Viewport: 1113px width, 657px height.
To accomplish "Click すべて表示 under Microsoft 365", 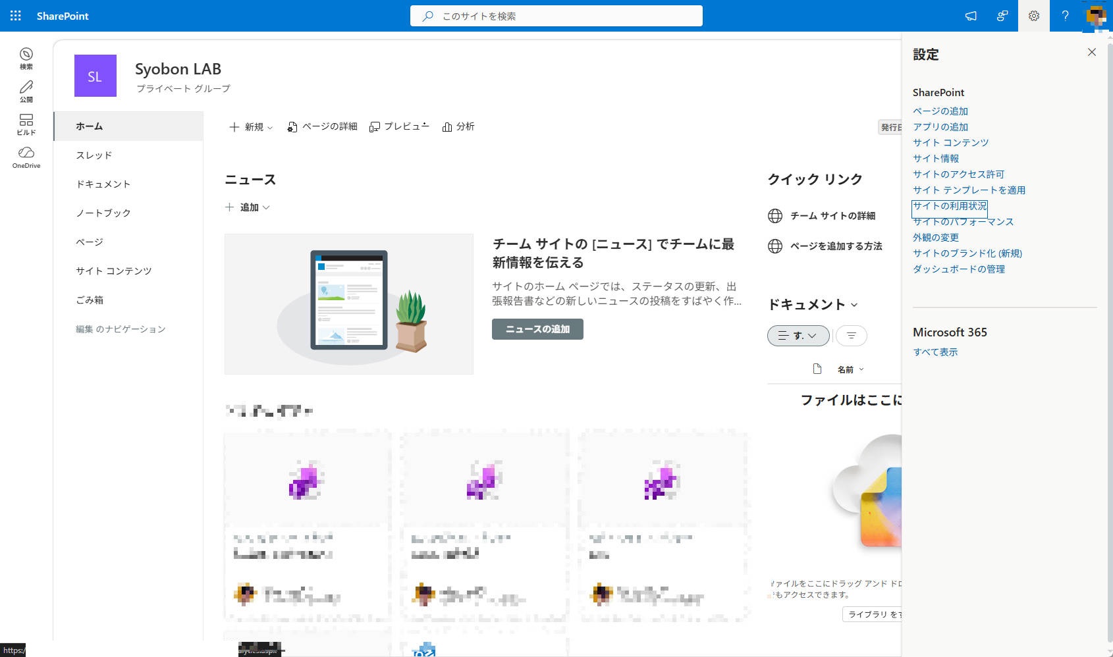I will 935,352.
